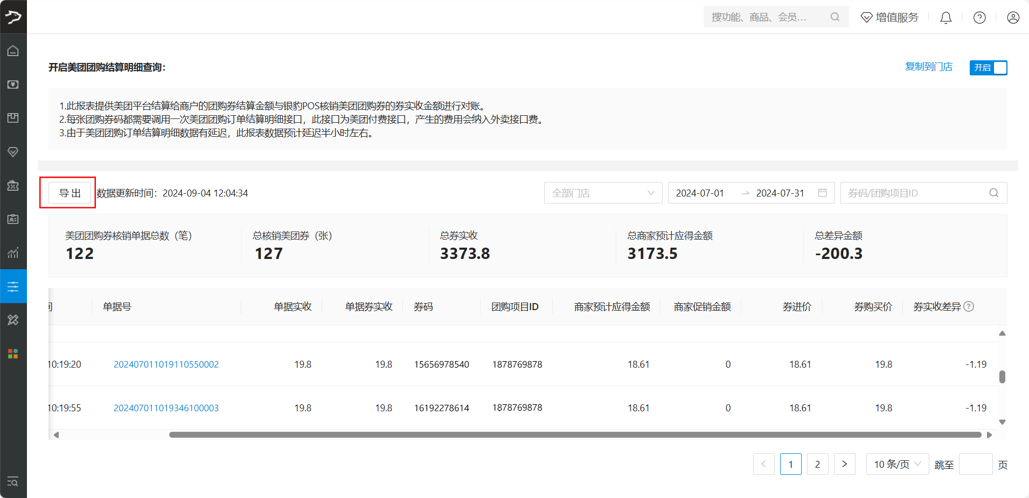Screen dimensions: 1029x498
Task: Go to page 2 of results
Action: point(817,464)
